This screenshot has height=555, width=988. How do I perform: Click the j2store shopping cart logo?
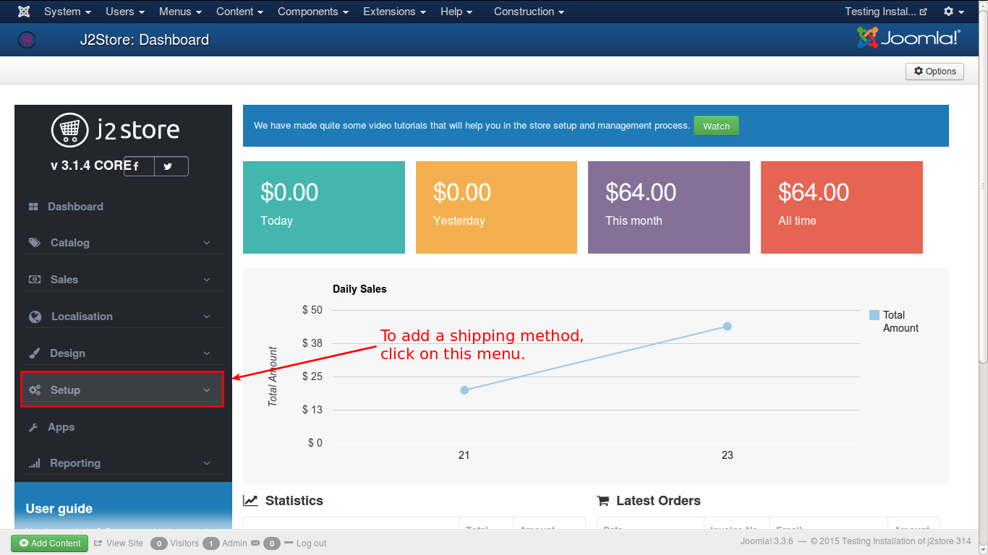coord(69,130)
